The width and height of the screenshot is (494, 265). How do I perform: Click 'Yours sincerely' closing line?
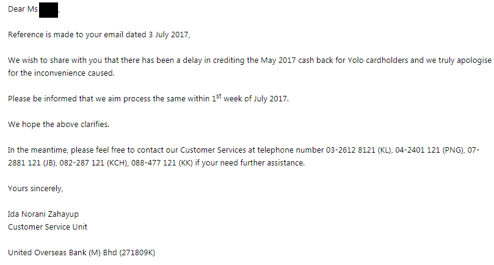click(35, 189)
